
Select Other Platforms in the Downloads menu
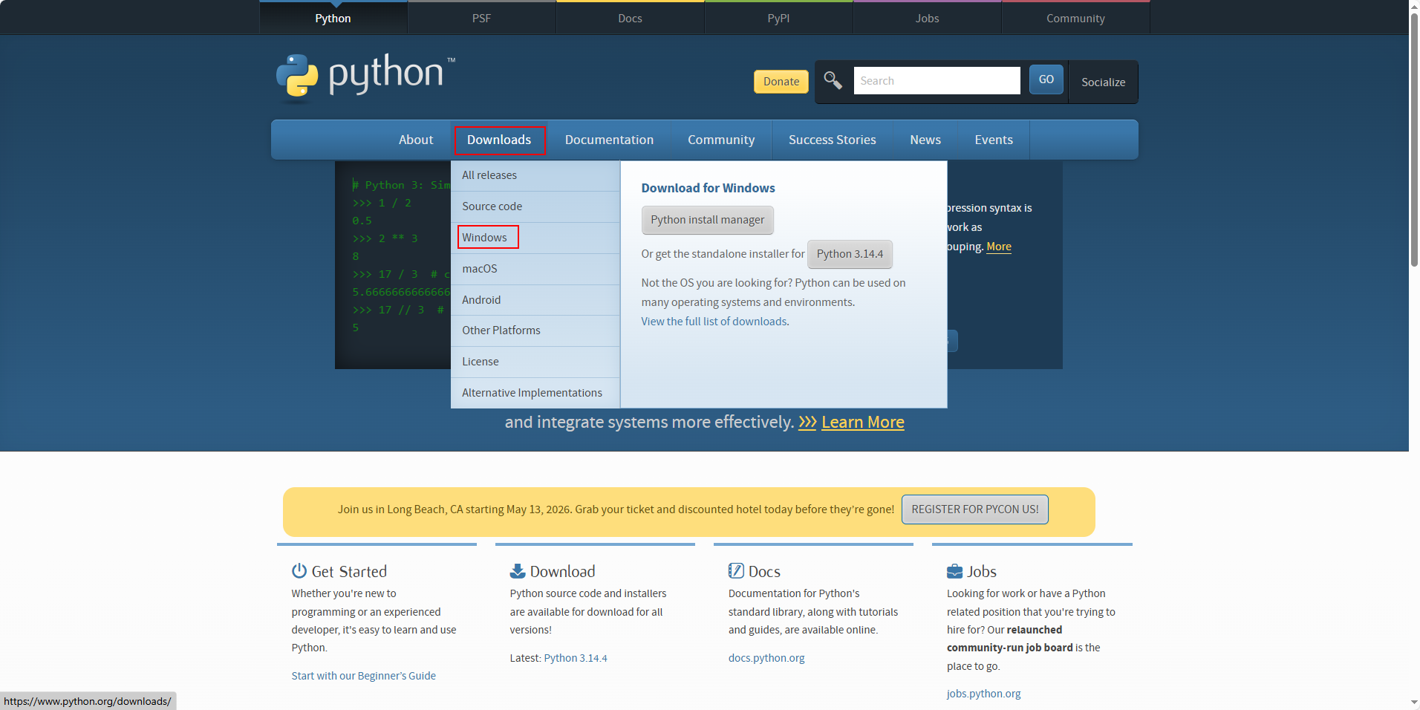(x=501, y=330)
